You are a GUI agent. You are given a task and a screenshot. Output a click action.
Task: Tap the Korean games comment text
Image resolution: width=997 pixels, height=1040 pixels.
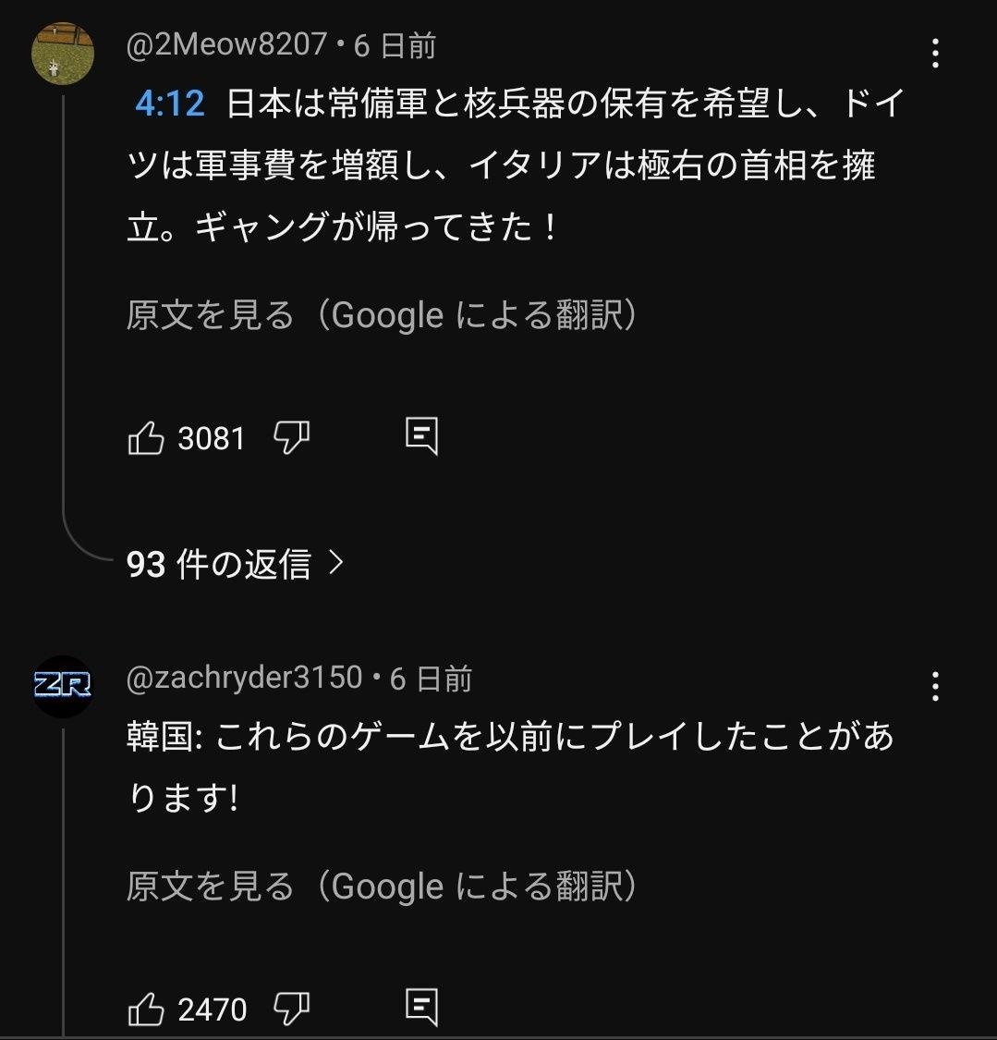click(508, 767)
